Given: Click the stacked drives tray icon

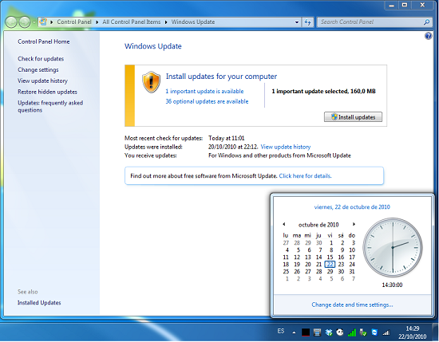Looking at the screenshot, I should 317,332.
